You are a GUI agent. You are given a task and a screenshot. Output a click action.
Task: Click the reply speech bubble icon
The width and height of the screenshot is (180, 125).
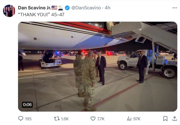click(x=21, y=119)
